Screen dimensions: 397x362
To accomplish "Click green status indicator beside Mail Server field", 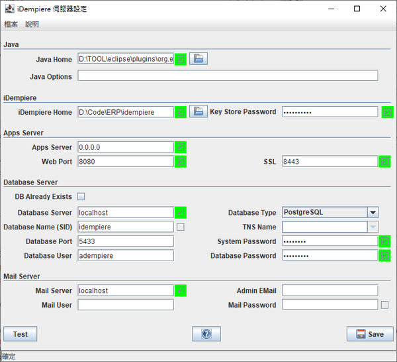I will [180, 290].
